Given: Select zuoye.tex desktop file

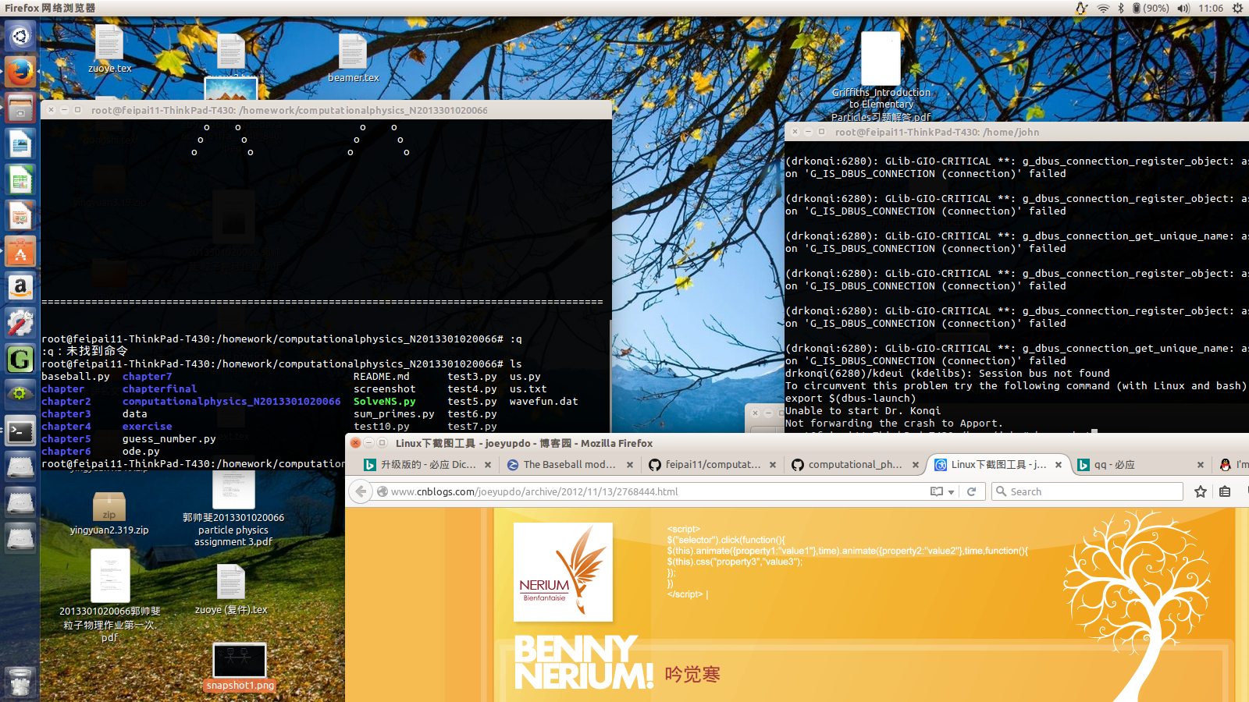Looking at the screenshot, I should point(109,48).
